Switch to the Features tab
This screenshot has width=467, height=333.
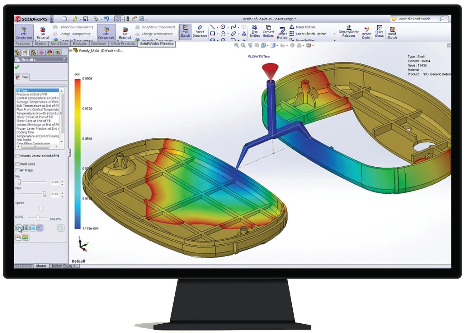22,44
